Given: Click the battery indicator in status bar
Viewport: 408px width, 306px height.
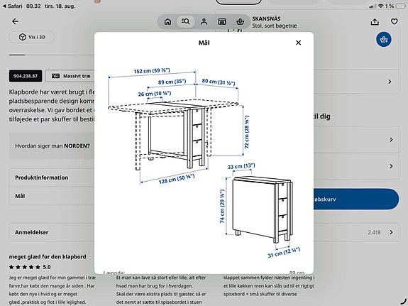Looking at the screenshot, I should (400, 6).
